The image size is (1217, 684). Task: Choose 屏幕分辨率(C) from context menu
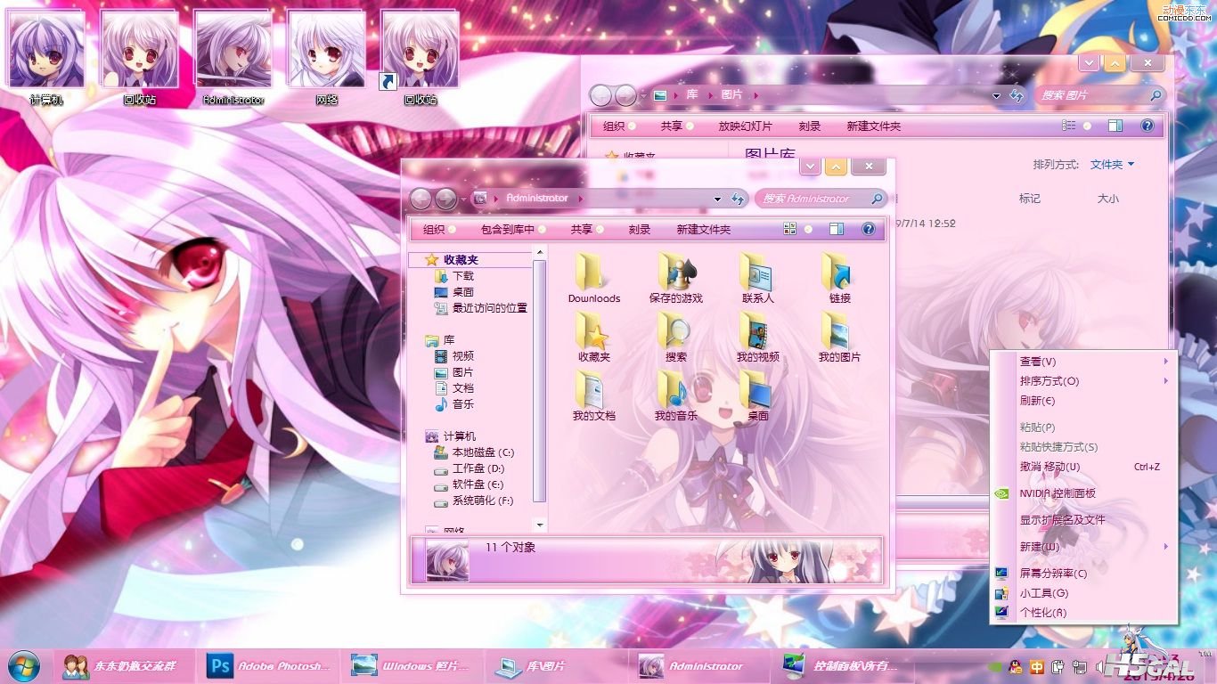click(x=1083, y=573)
